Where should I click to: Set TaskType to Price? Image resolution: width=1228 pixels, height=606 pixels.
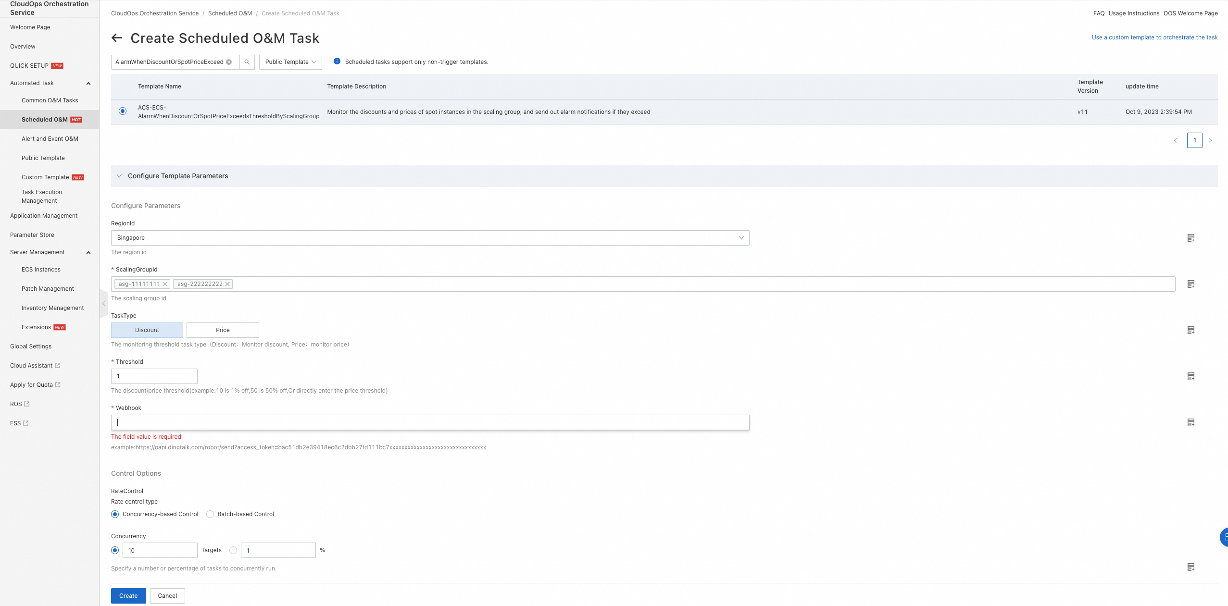223,330
